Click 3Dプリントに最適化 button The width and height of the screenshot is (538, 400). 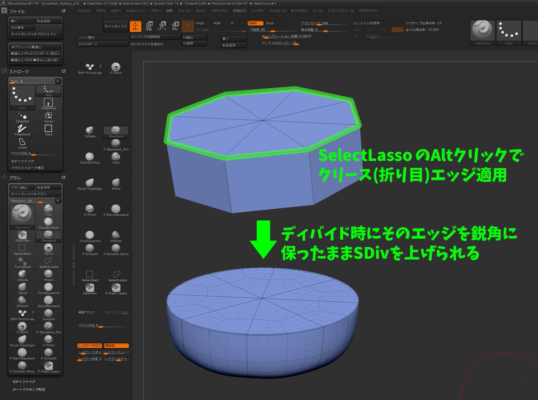tap(35, 47)
